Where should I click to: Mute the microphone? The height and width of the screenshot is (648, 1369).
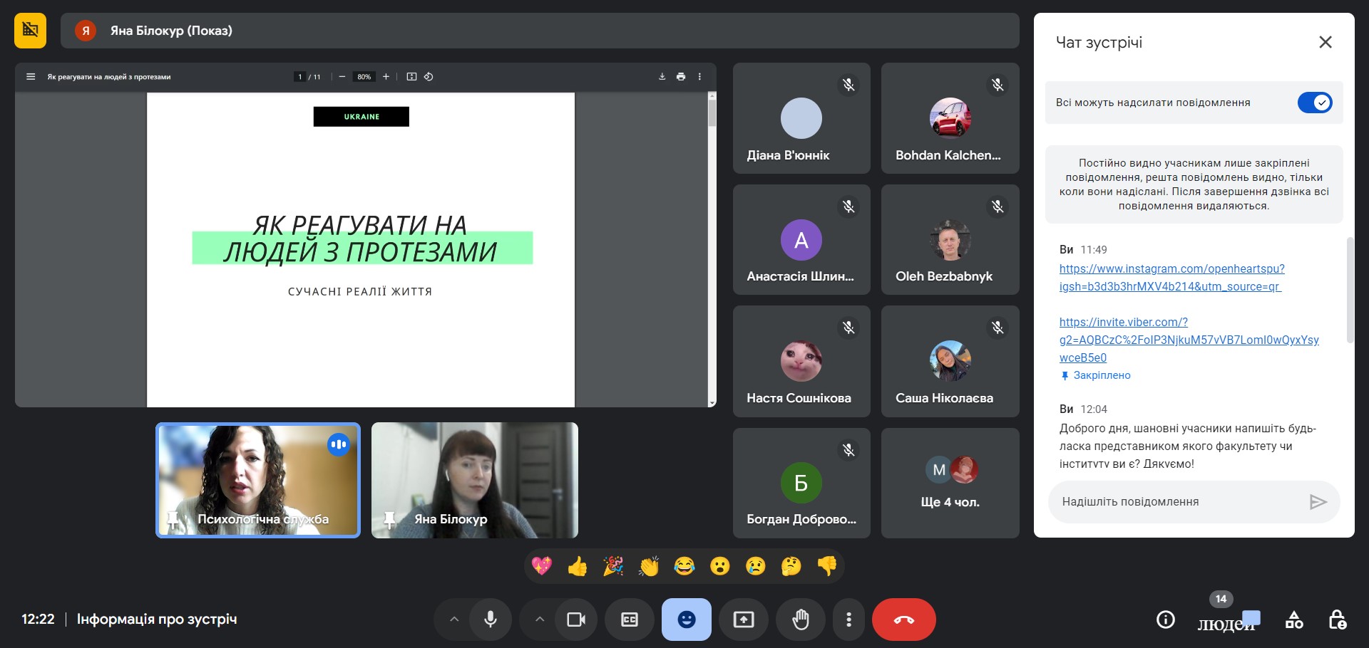[x=491, y=620]
